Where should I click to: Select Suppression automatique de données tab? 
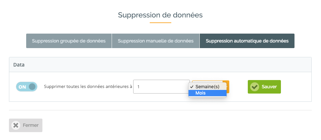click(247, 41)
